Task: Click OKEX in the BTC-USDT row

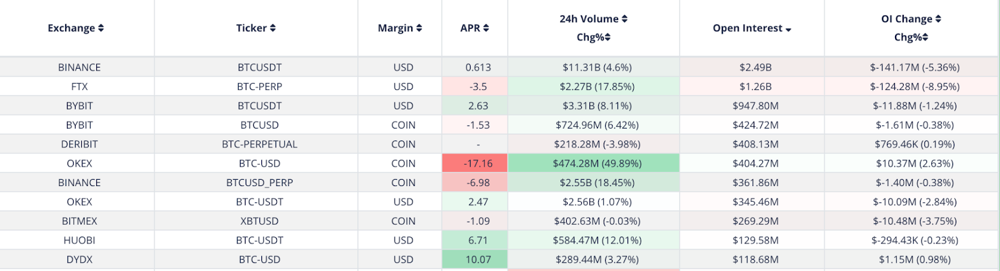Action: click(79, 202)
